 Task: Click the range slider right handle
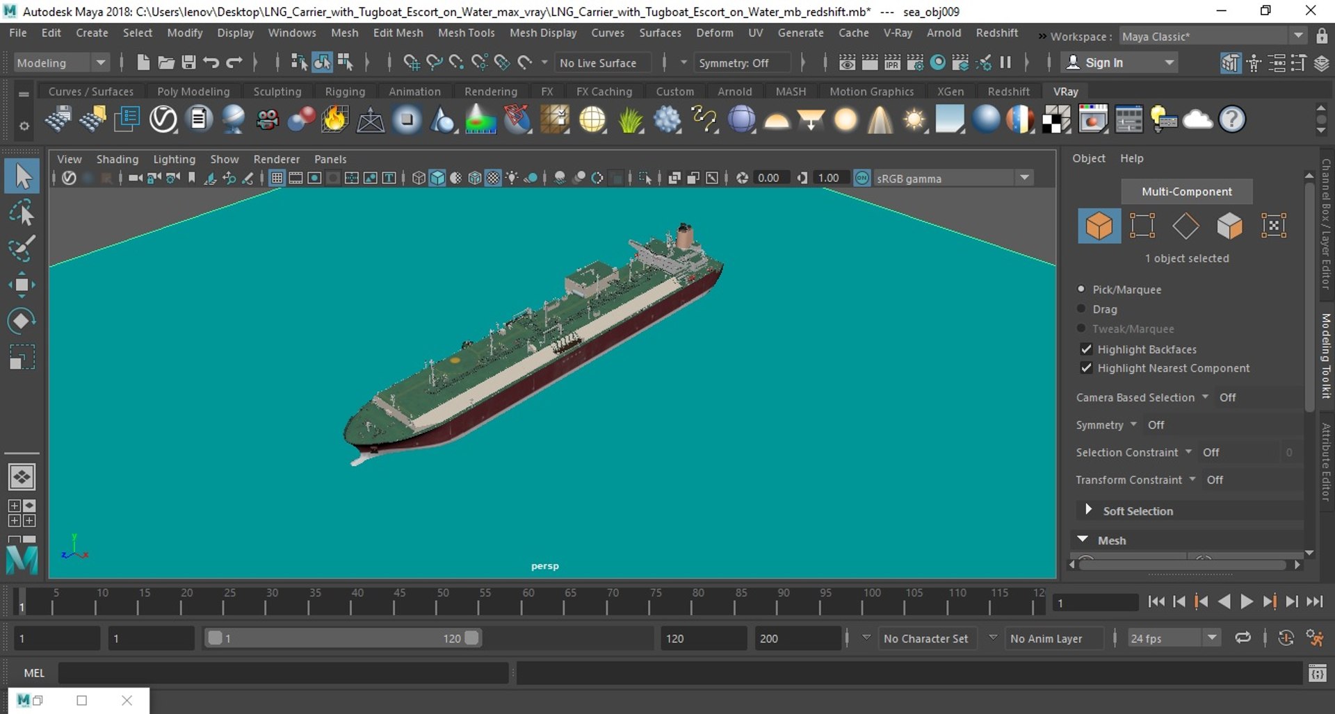pos(471,638)
